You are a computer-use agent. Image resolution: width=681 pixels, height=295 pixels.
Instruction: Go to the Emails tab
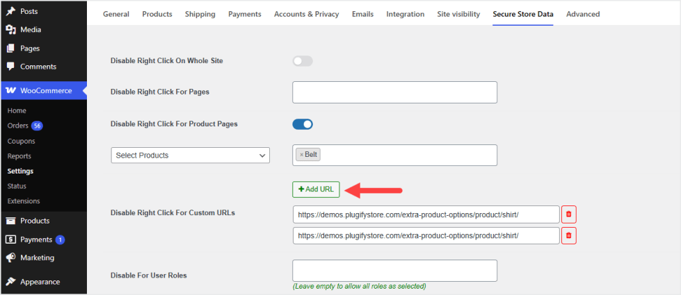[x=362, y=15]
